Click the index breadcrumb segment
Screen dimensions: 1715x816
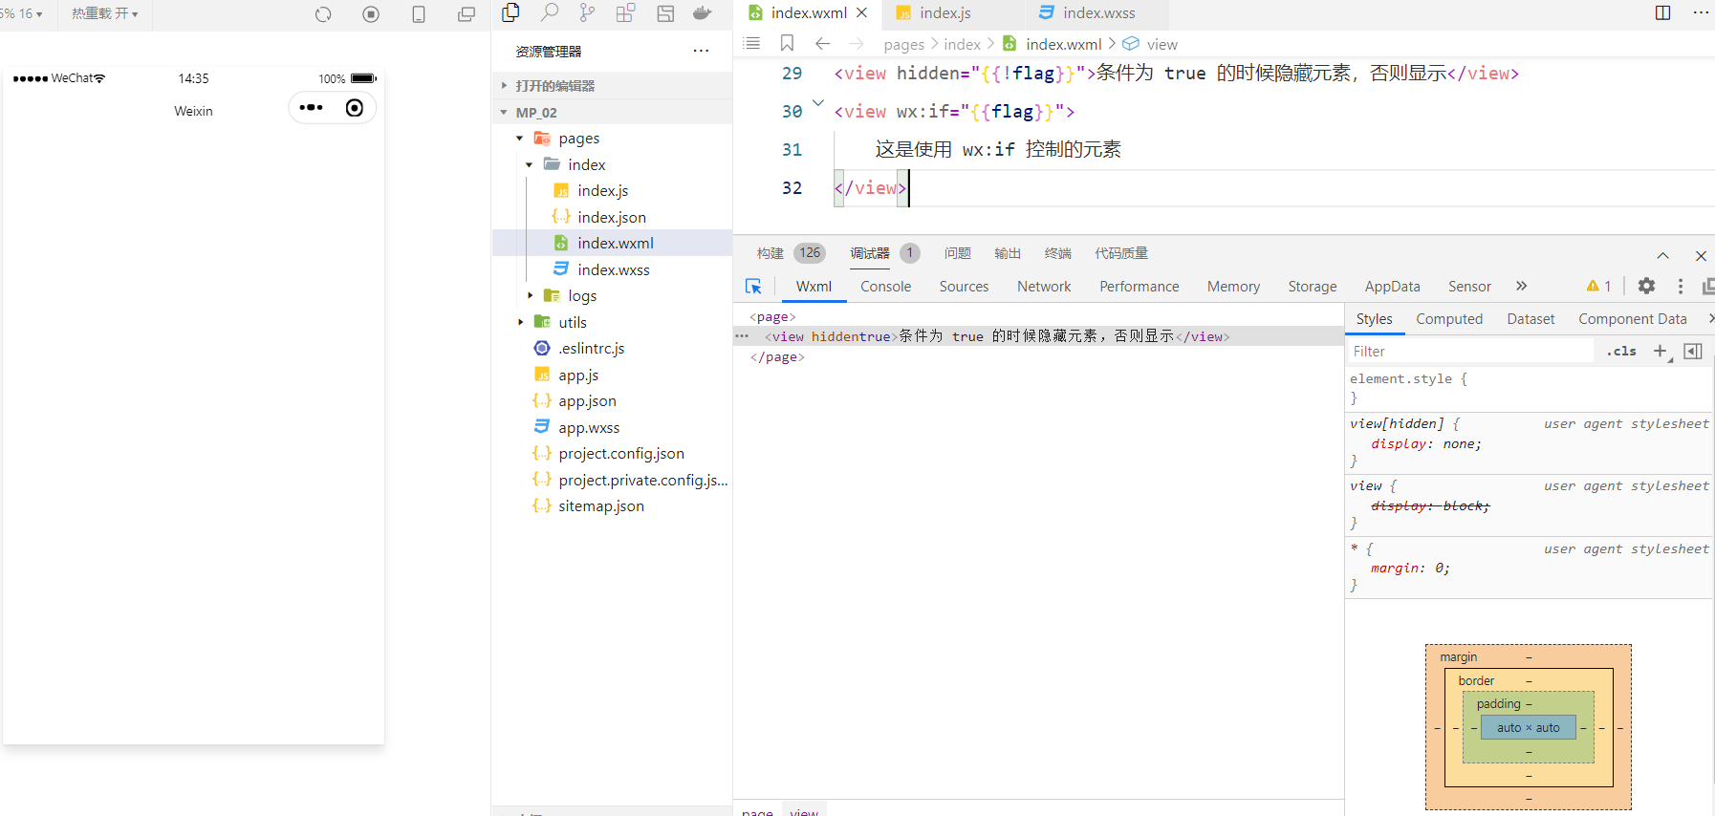tap(962, 44)
